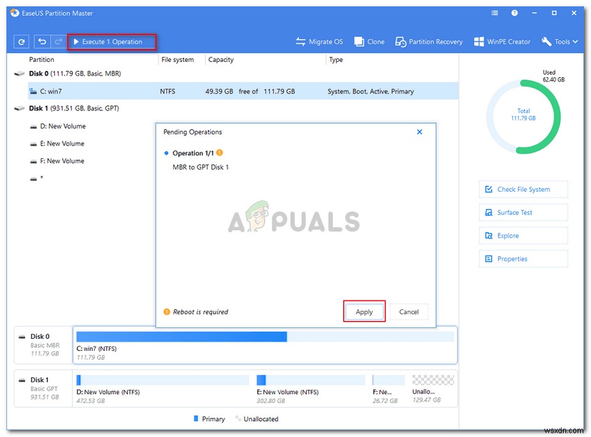Click the File system column header
This screenshot has height=437, width=591.
point(178,59)
